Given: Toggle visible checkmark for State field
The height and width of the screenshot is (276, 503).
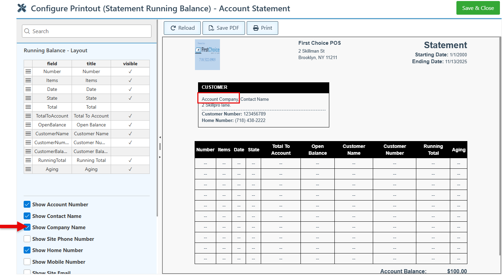Looking at the screenshot, I should (130, 98).
